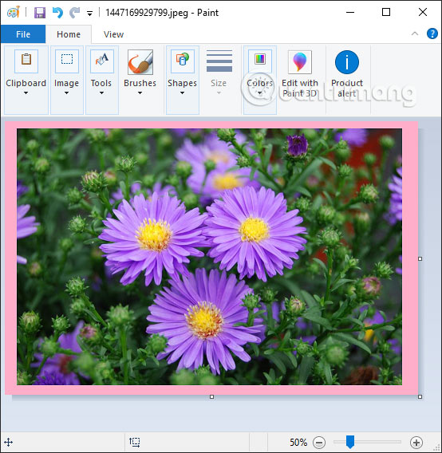
Task: Click the canvas bottom-right corner resize handle
Action: 420,397
